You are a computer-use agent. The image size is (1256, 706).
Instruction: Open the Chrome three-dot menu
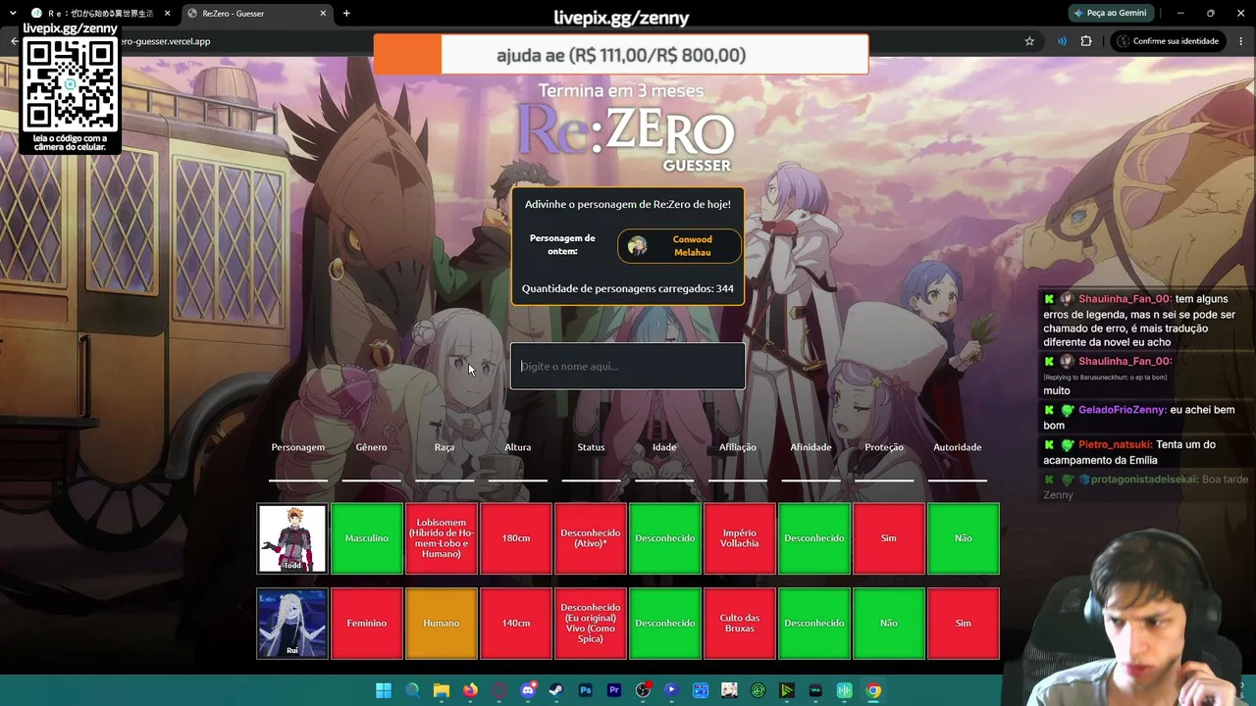[x=1241, y=41]
